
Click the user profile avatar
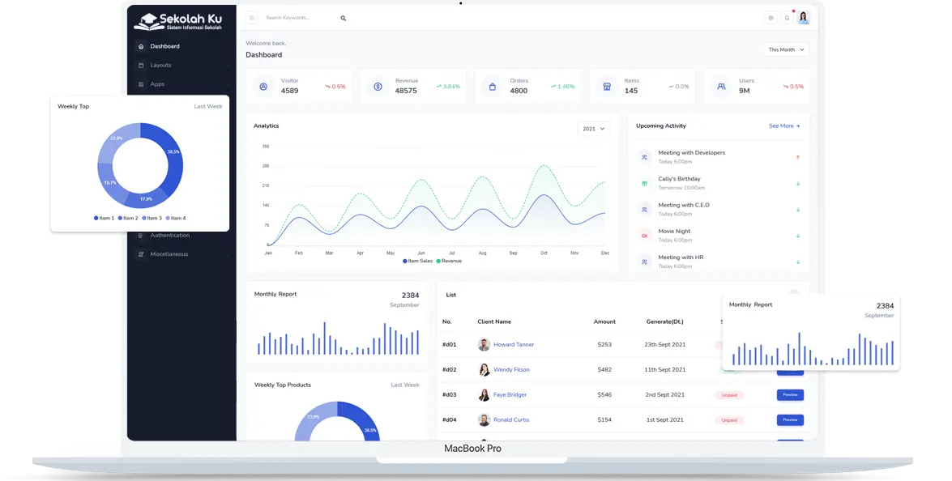[803, 18]
